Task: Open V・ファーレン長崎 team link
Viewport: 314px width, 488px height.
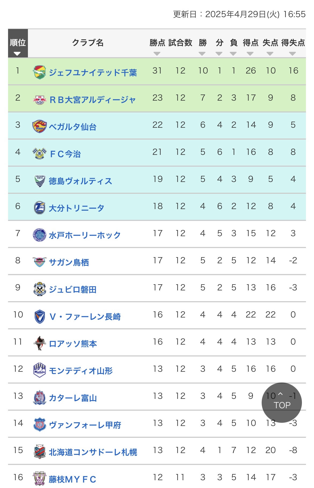Action: click(85, 316)
